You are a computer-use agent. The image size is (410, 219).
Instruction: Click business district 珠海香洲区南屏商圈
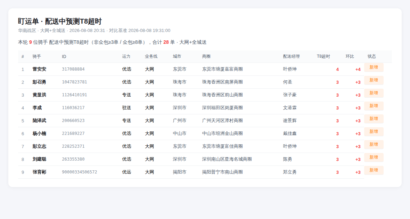tap(222, 82)
